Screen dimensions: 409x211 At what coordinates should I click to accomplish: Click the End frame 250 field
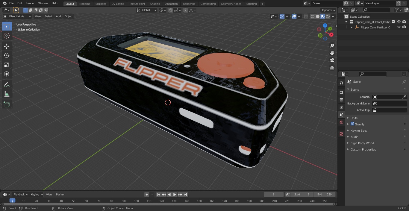coord(324,195)
